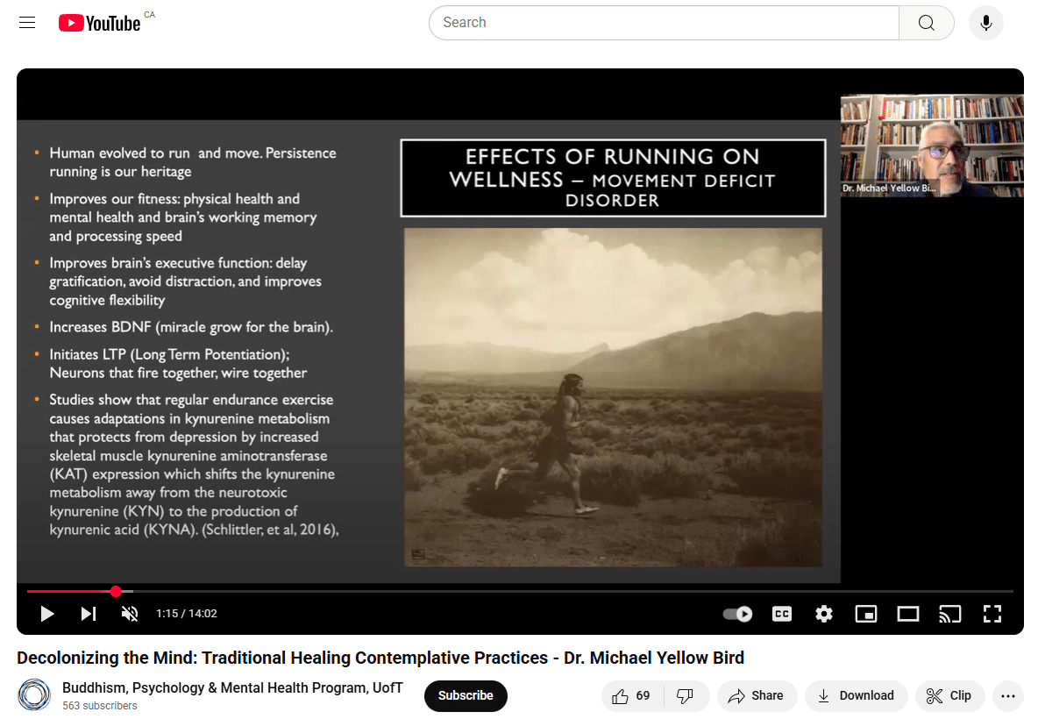Viewport: 1038px width, 719px height.
Task: Go to the YouTube home logo
Action: [x=100, y=23]
